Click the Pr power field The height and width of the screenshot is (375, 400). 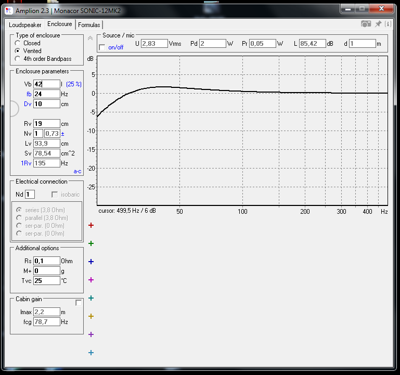tap(263, 44)
